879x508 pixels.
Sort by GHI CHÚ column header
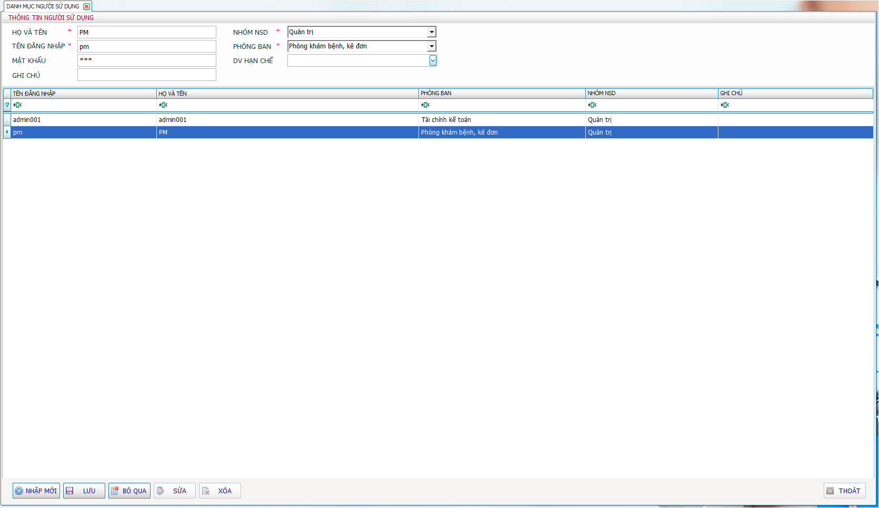click(795, 93)
